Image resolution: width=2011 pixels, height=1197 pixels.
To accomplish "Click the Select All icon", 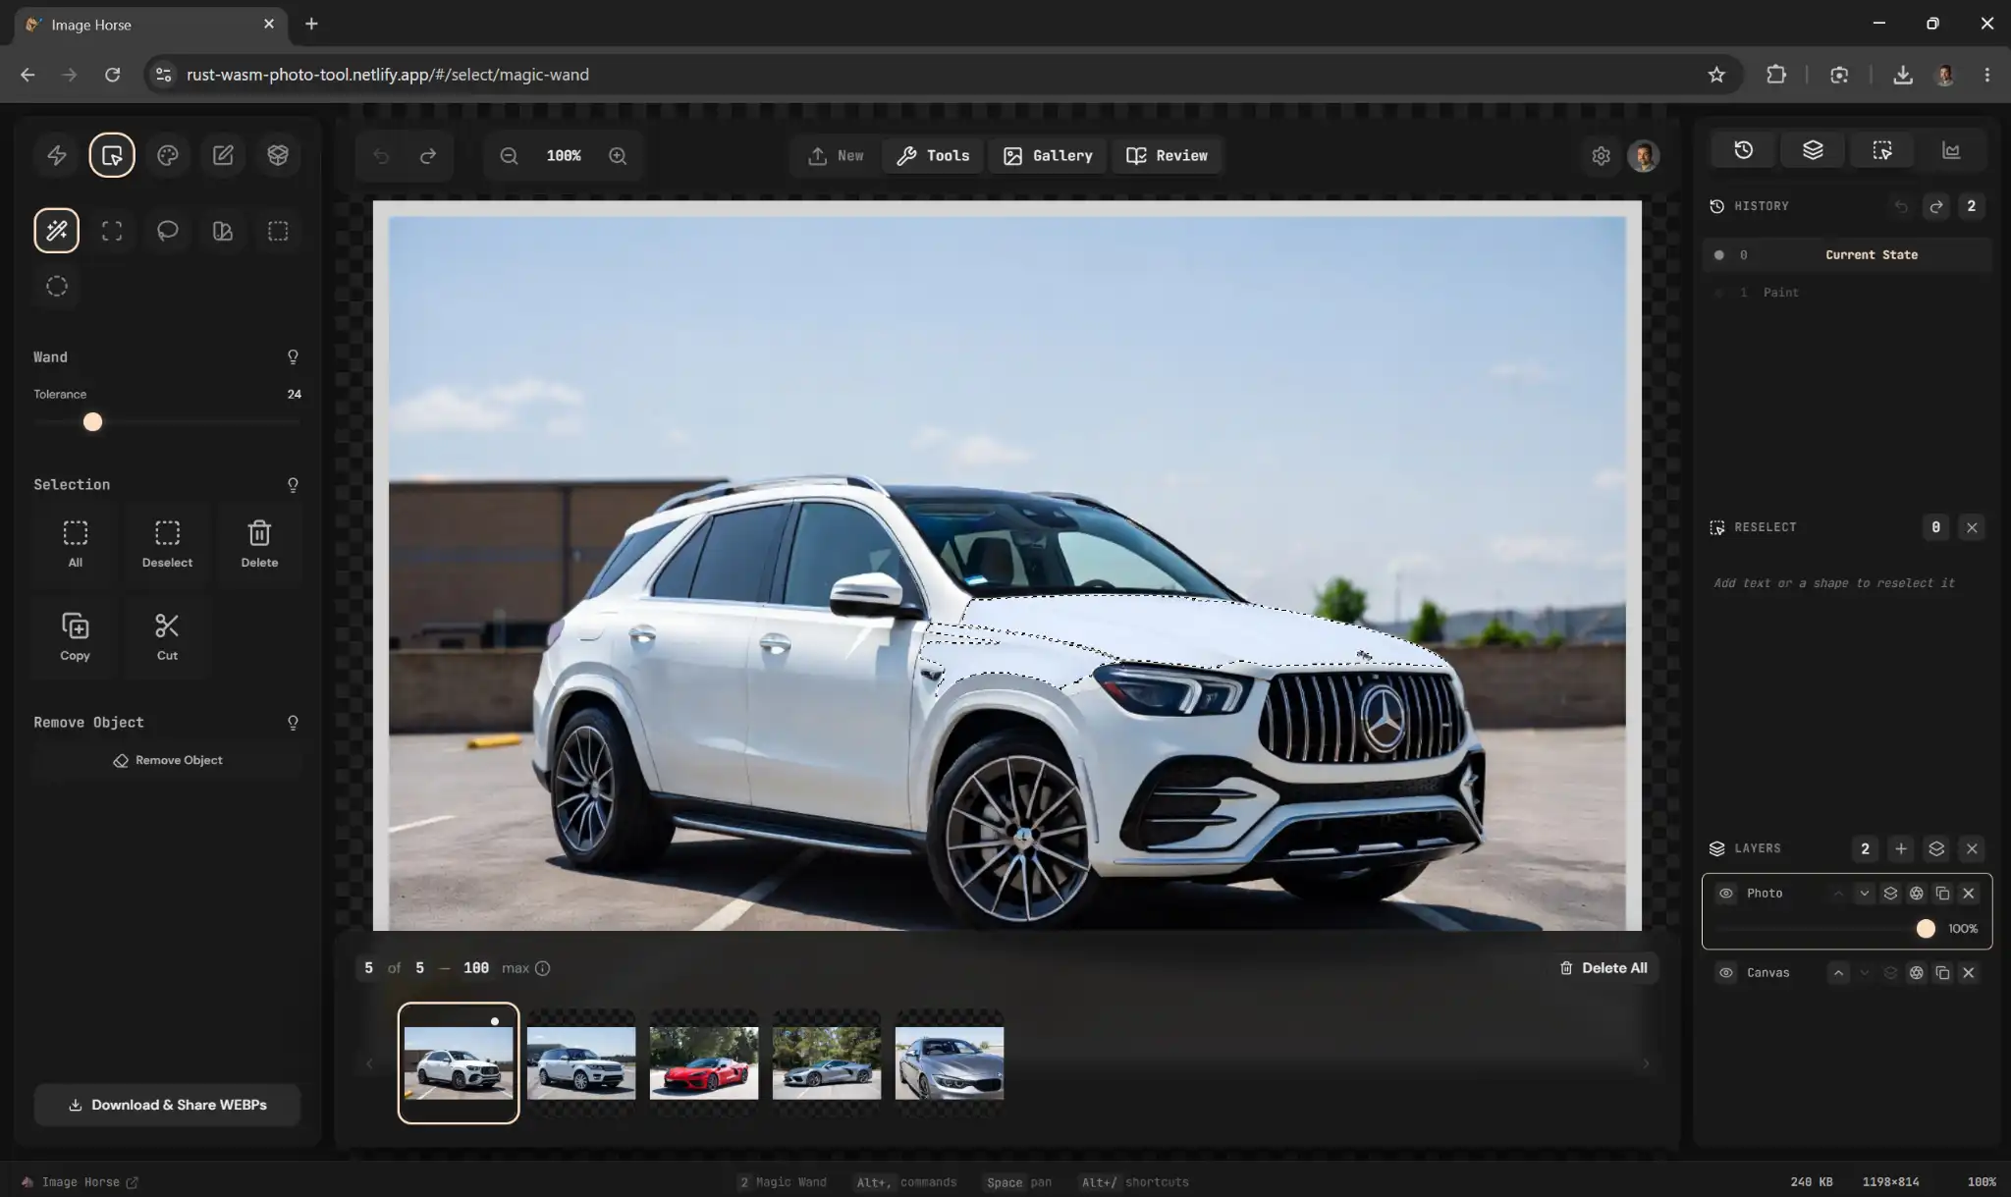I will click(x=76, y=533).
